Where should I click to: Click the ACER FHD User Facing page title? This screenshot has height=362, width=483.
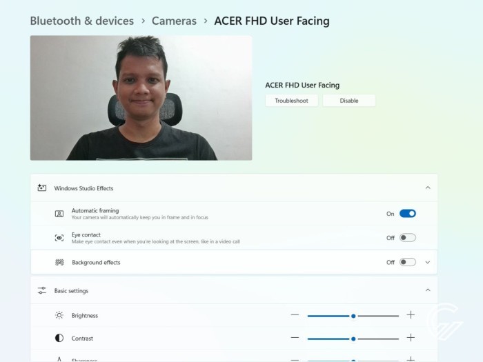tap(272, 21)
